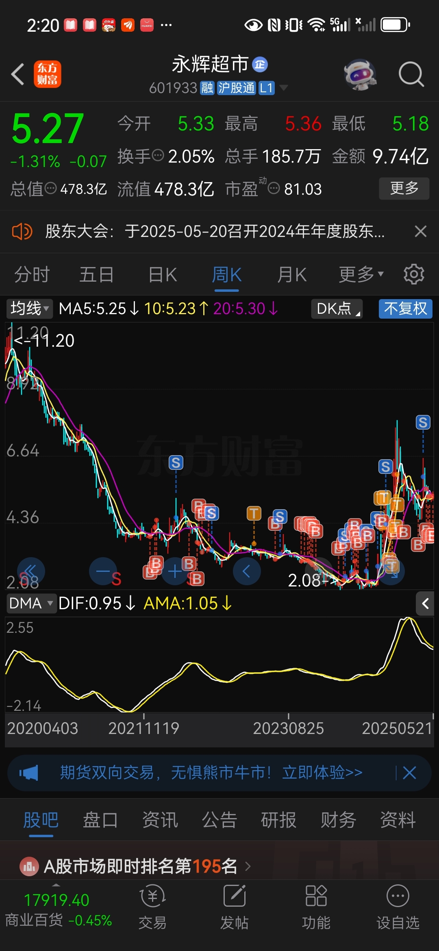This screenshot has width=439, height=951.
Task: Expand the 更多 chart period dropdown
Action: 361,274
